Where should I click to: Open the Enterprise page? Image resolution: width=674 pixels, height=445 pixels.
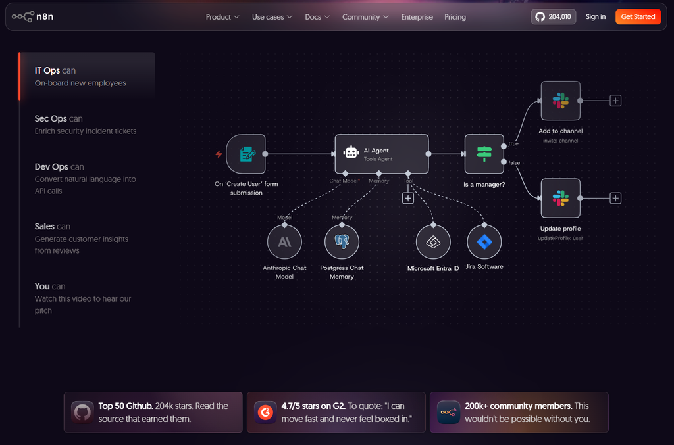417,17
